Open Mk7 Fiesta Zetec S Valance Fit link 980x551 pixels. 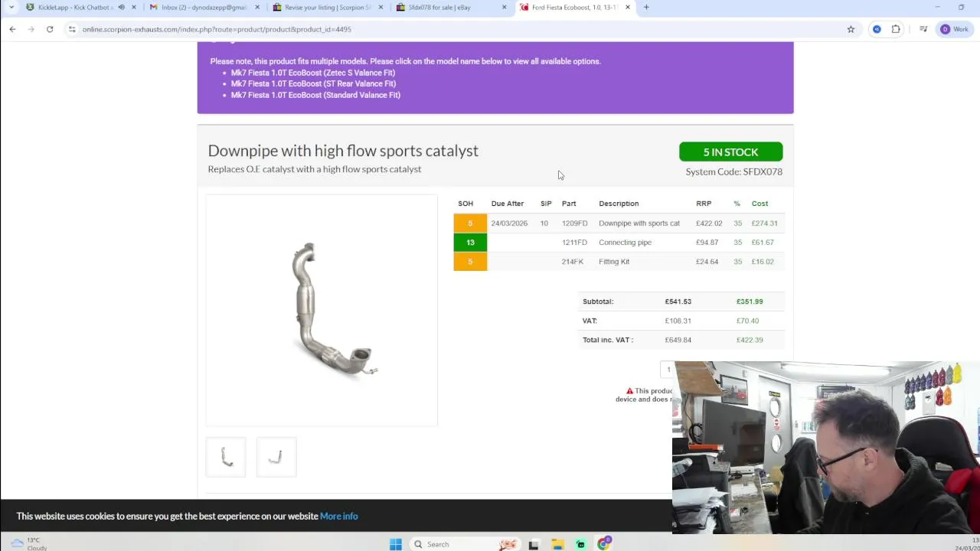point(313,73)
